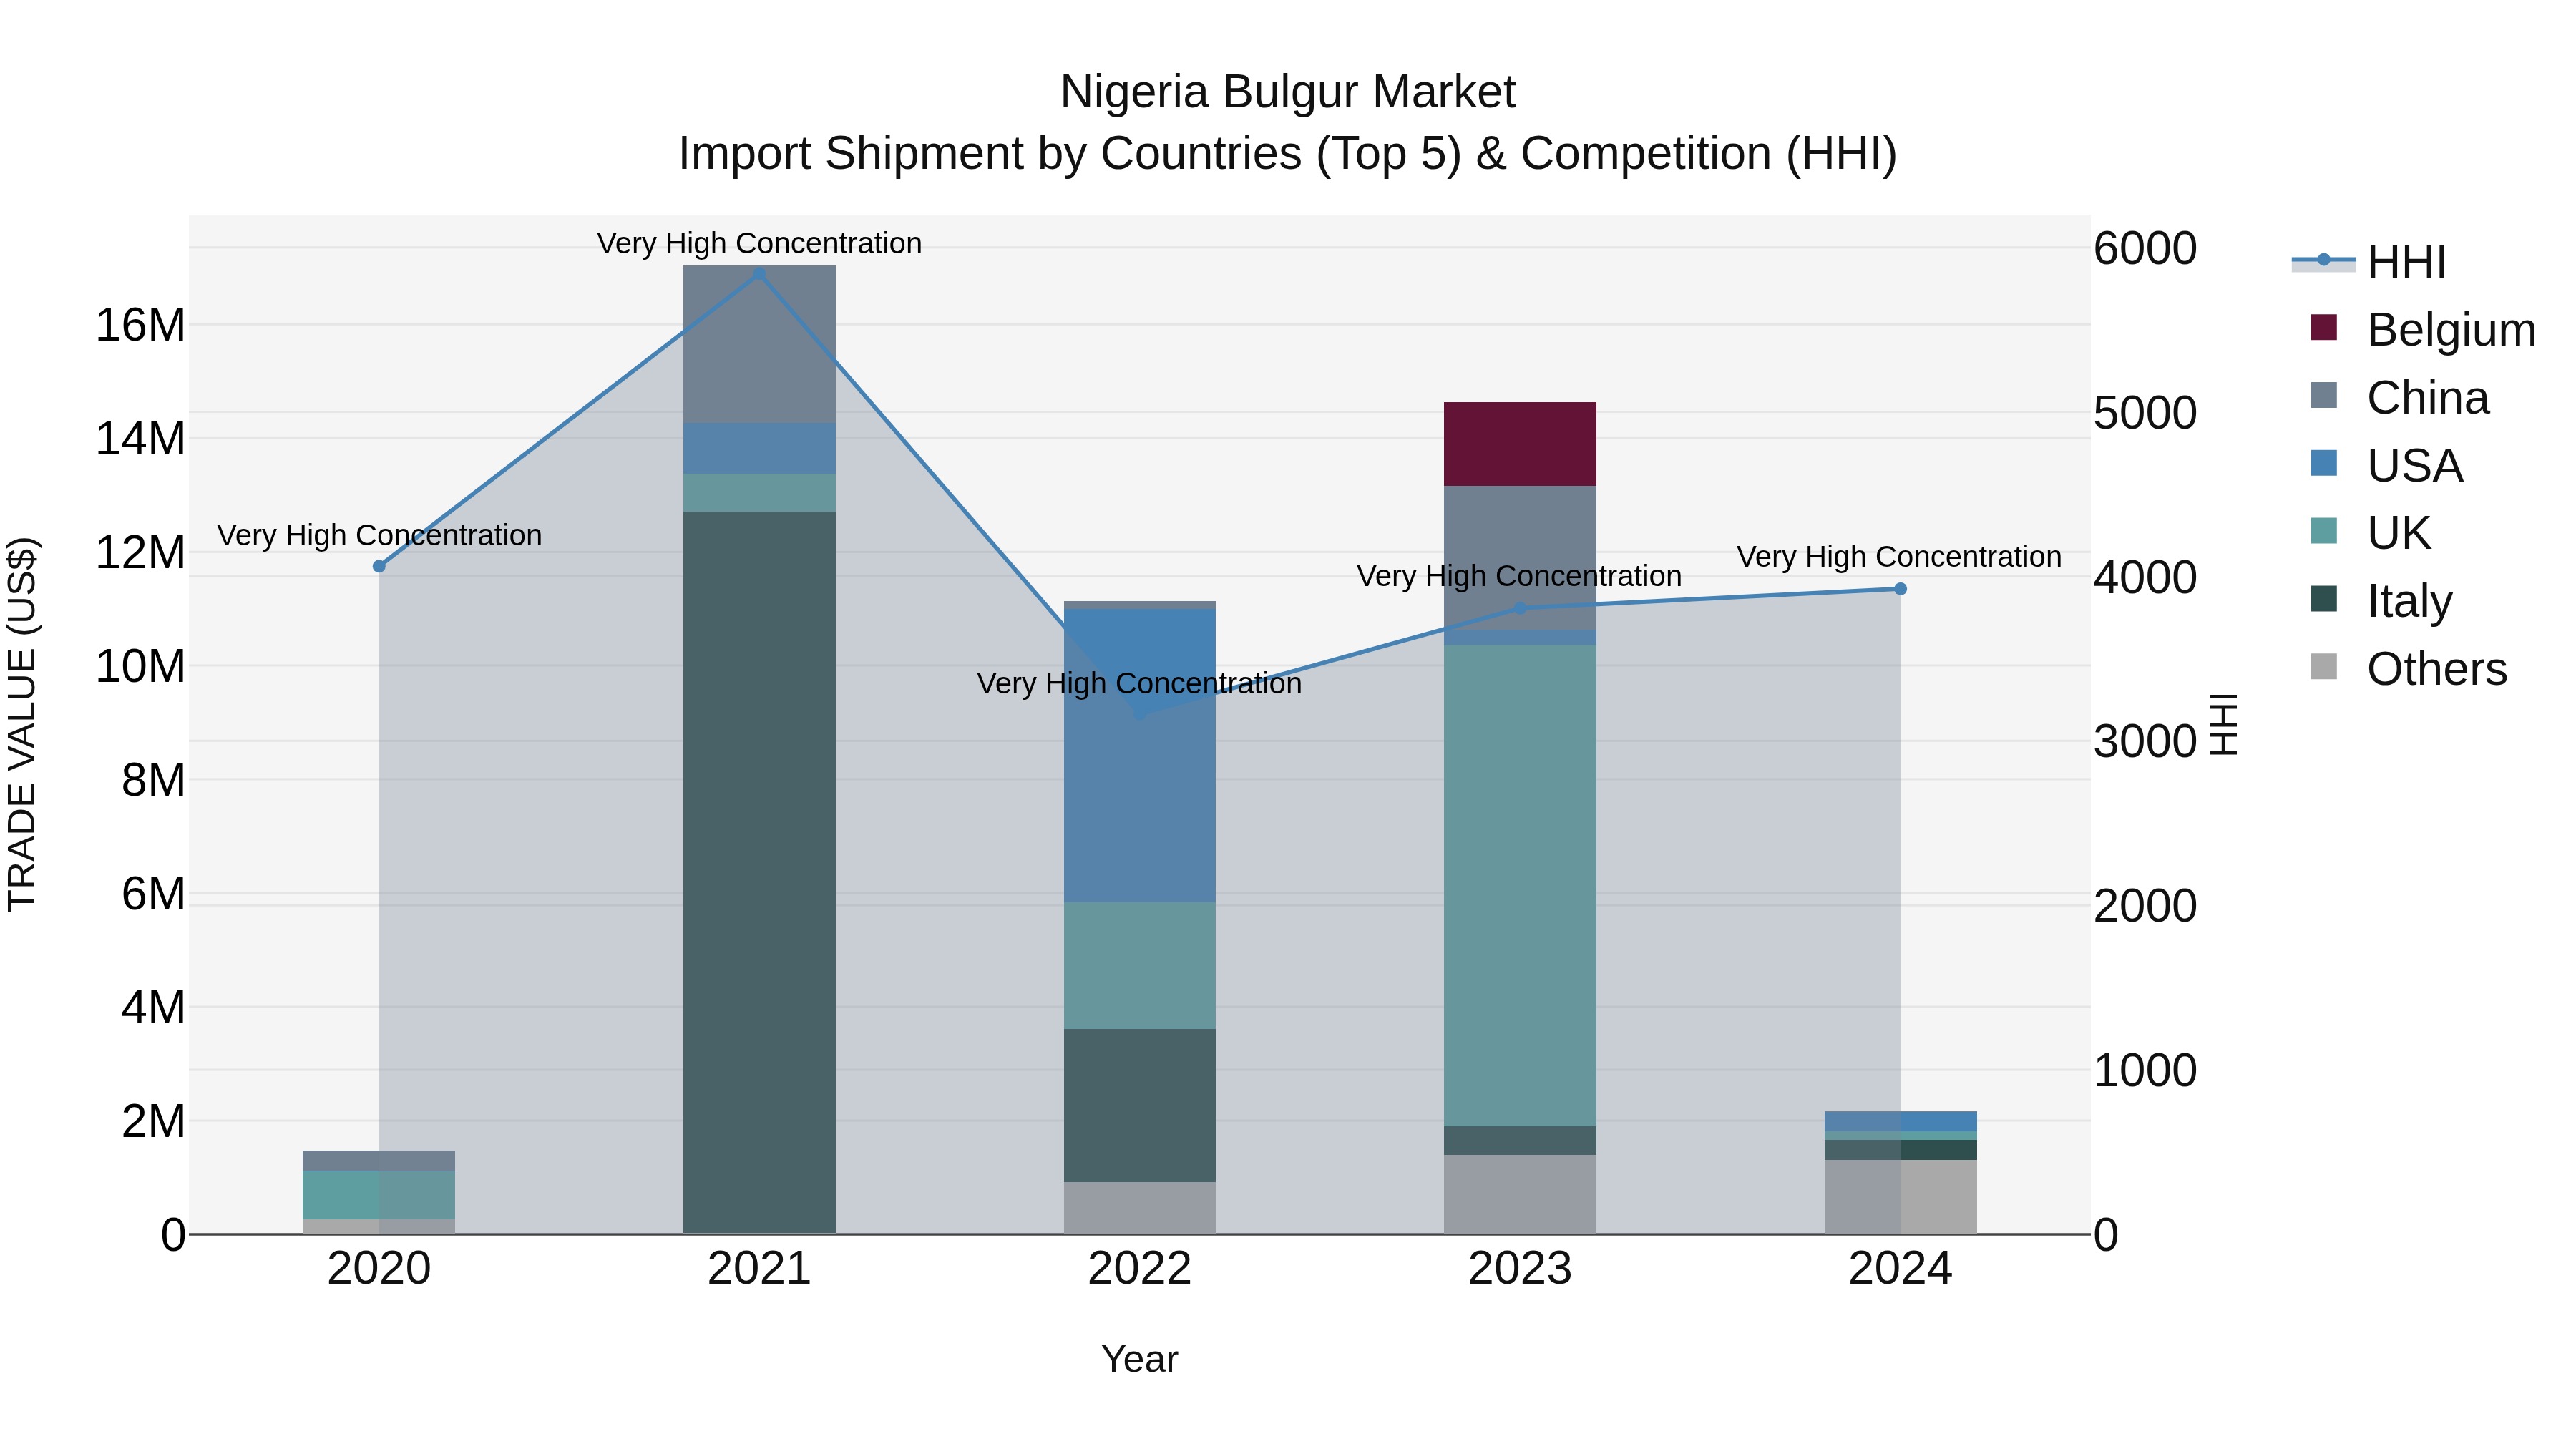The width and height of the screenshot is (2576, 1449).
Task: Click the 'Very High Concentration' label near 2024
Action: 1900,556
